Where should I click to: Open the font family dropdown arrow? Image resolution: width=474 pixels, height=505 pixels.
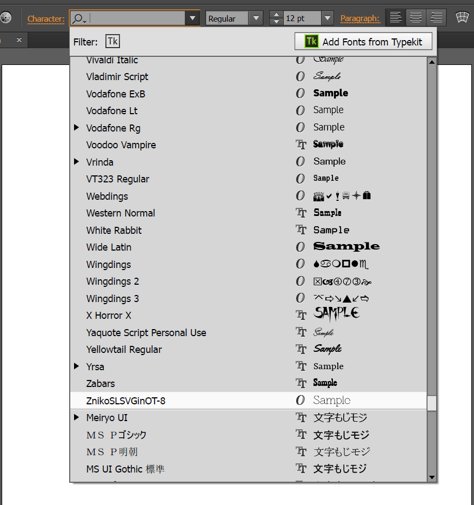coord(192,18)
